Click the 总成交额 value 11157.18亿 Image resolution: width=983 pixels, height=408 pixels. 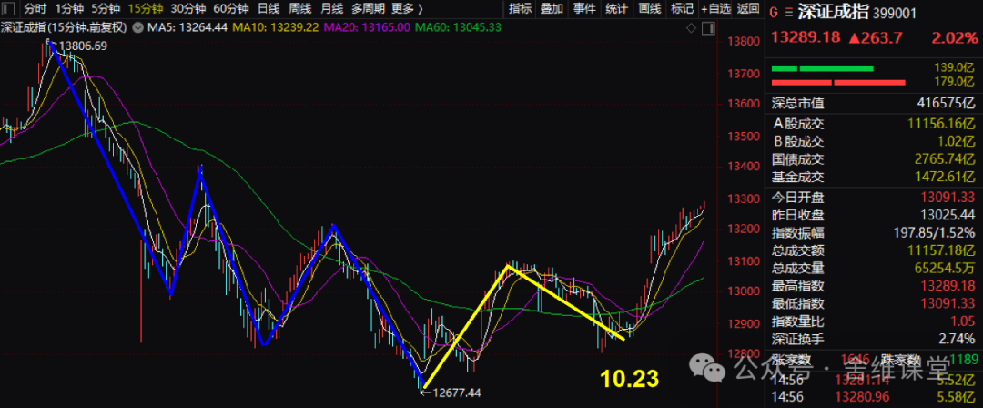point(942,250)
